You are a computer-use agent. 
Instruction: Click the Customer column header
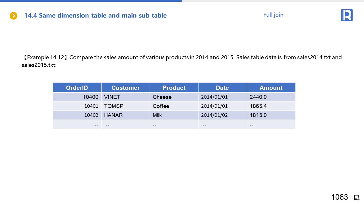pos(125,88)
